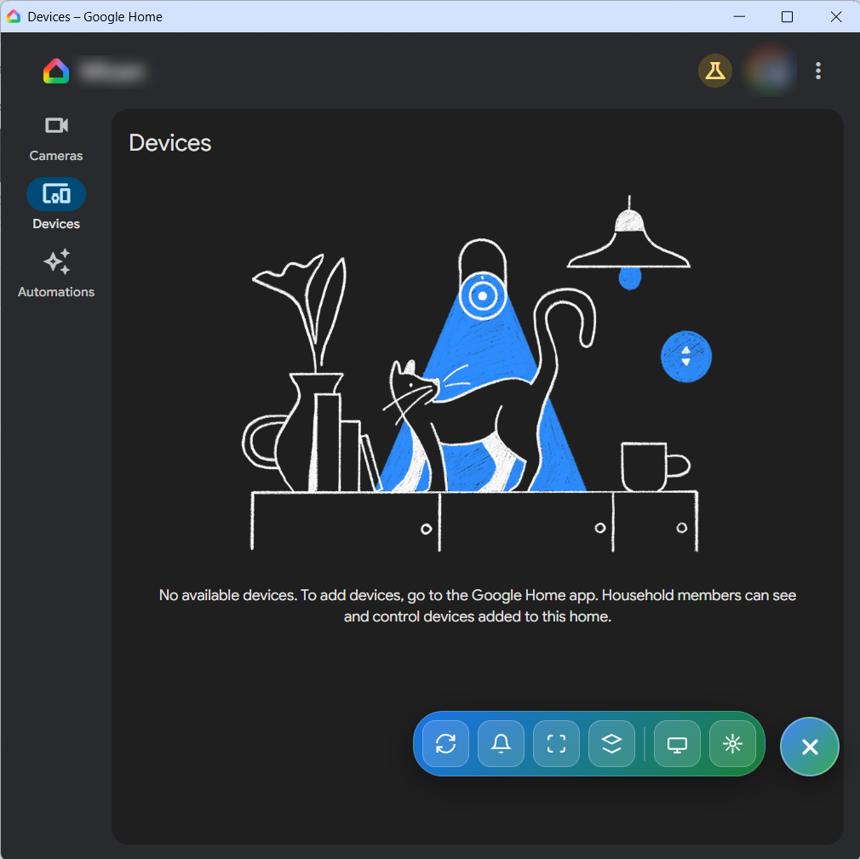The width and height of the screenshot is (860, 859).
Task: Select the refresh icon in the bottom toolbar
Action: pos(445,743)
